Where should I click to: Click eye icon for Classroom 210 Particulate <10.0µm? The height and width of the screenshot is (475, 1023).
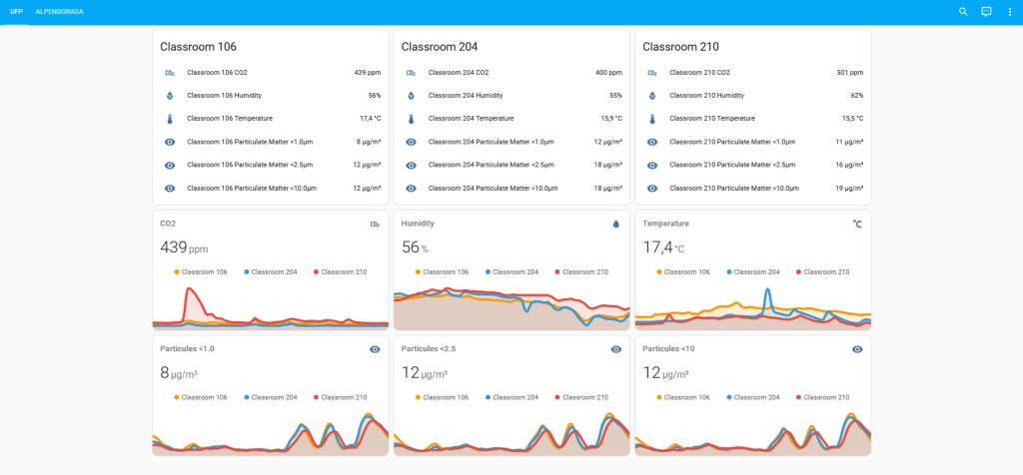pos(652,189)
